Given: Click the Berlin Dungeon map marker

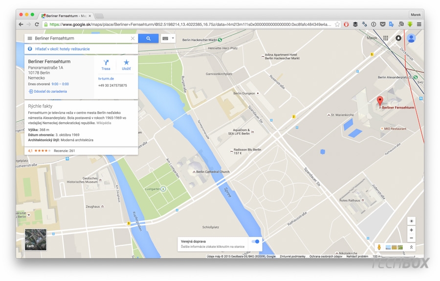Looking at the screenshot, I should [258, 93].
